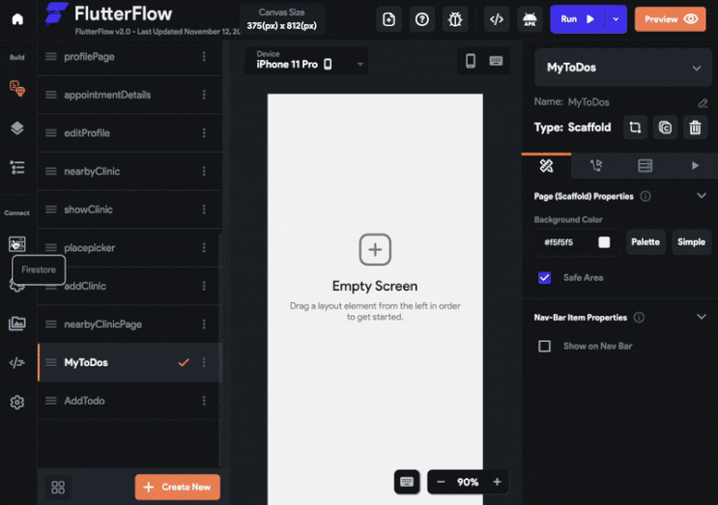The height and width of the screenshot is (505, 718).
Task: Open options menu for profilePage
Action: tap(204, 57)
